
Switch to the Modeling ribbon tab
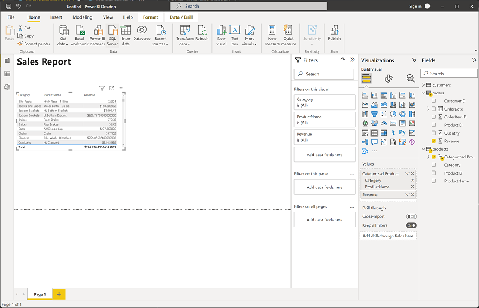[x=83, y=17]
